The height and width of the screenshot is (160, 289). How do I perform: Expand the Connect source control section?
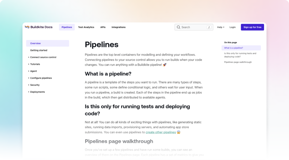43,57
